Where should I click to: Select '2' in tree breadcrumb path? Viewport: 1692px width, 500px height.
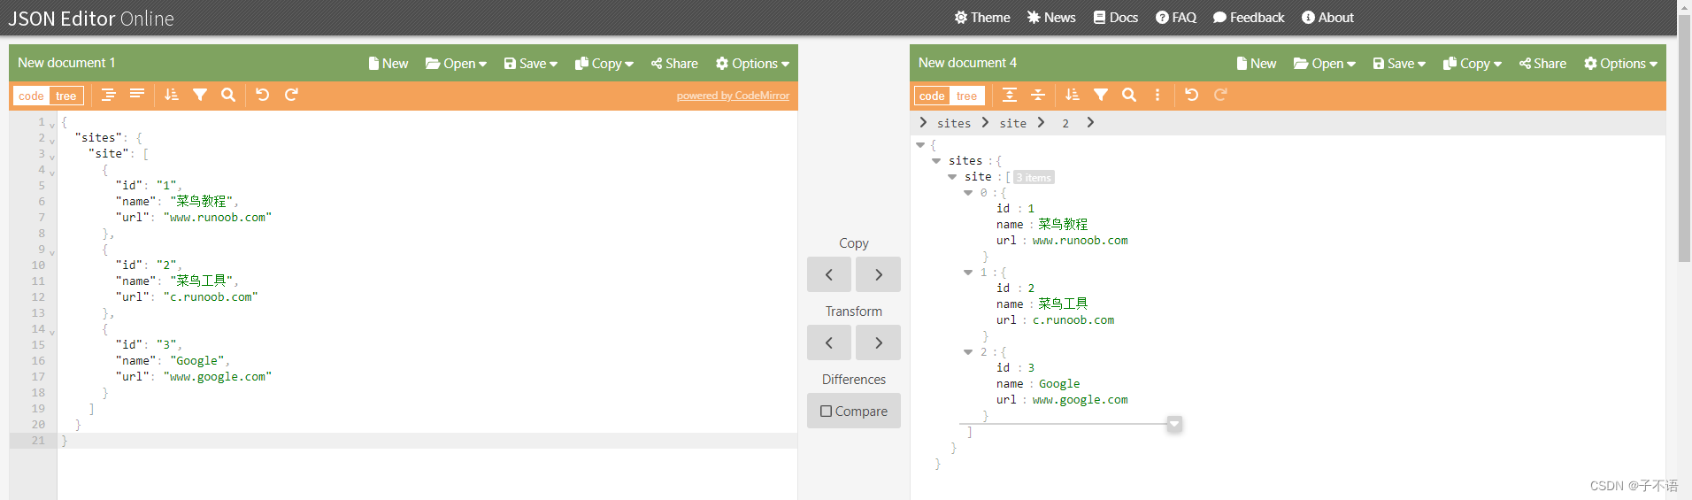[1065, 123]
